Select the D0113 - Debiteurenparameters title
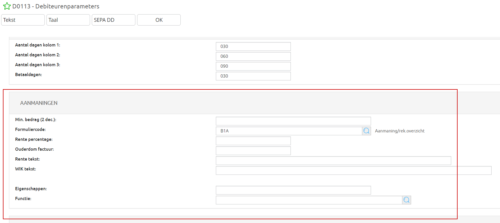The height and width of the screenshot is (223, 500). pos(56,6)
